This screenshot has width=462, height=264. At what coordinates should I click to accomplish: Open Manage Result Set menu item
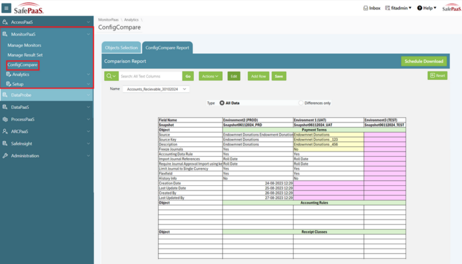[25, 55]
